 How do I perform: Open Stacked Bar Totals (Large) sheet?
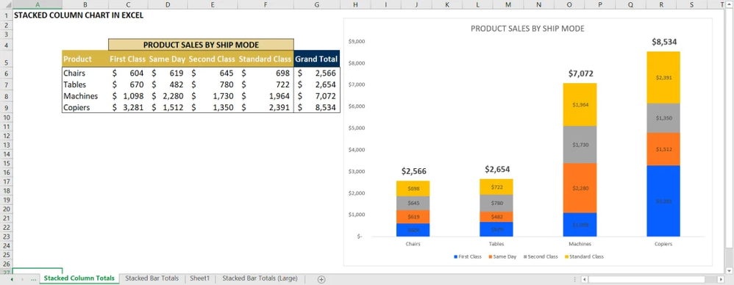pyautogui.click(x=260, y=278)
